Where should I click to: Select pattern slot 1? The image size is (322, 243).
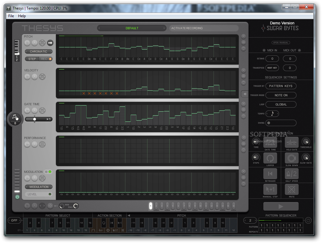click(151, 206)
